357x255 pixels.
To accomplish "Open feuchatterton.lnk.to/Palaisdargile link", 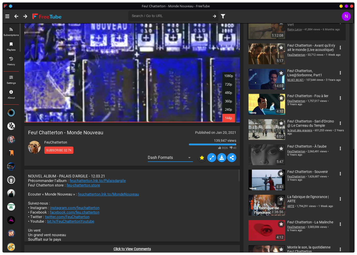I will tap(98, 181).
